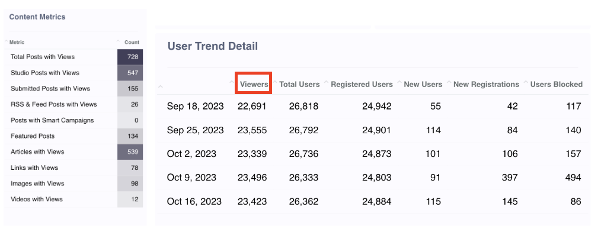601x238 pixels.
Task: Click the Images with Views row
Action: 73,184
